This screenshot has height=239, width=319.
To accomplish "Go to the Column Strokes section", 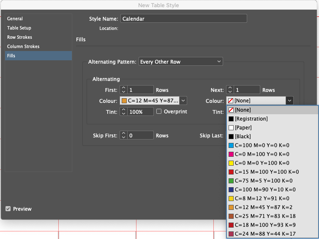I will 23,46.
